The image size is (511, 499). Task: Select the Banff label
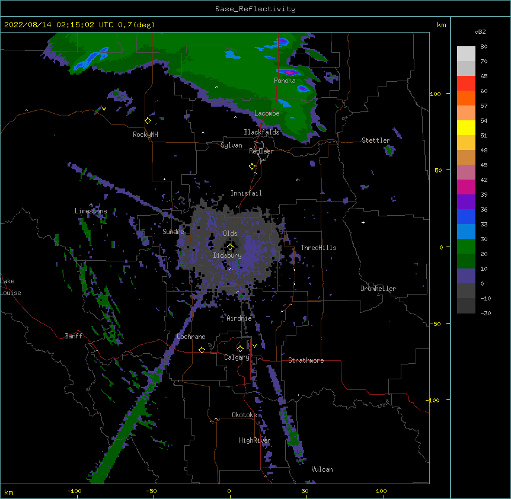click(x=74, y=336)
